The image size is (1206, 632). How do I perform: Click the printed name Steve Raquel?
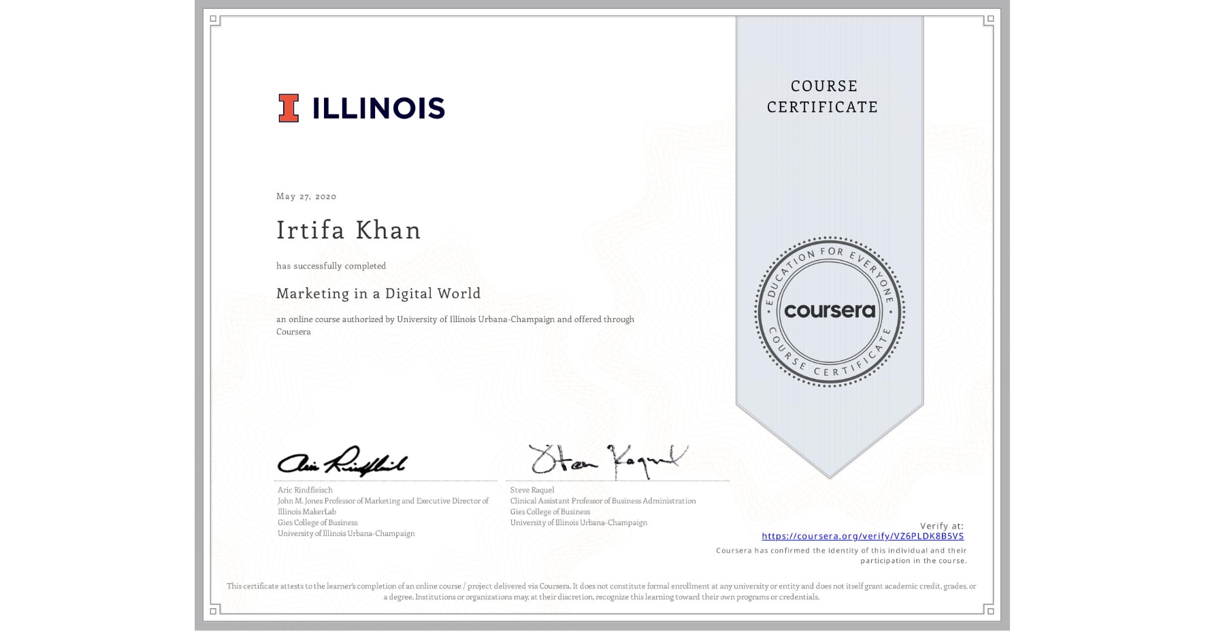532,490
